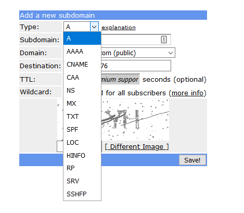Screen dimensions: 244x213
Task: Choose the CAA record type
Action: tap(82, 78)
